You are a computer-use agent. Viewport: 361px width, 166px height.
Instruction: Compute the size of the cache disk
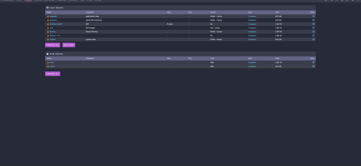point(253,66)
